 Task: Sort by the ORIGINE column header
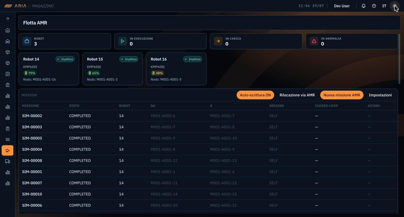pos(277,106)
